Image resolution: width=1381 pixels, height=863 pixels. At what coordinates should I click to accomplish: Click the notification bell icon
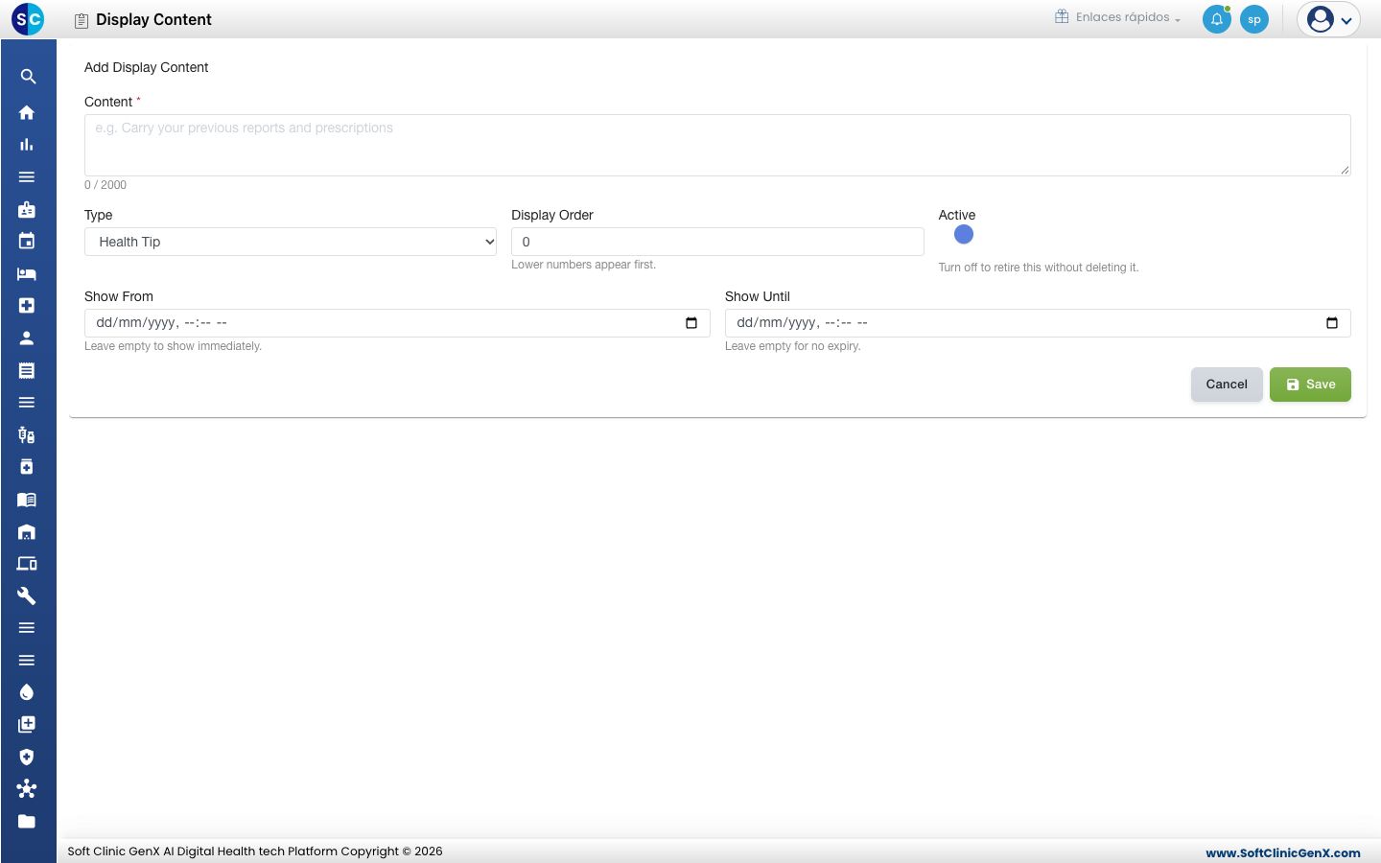click(1217, 19)
